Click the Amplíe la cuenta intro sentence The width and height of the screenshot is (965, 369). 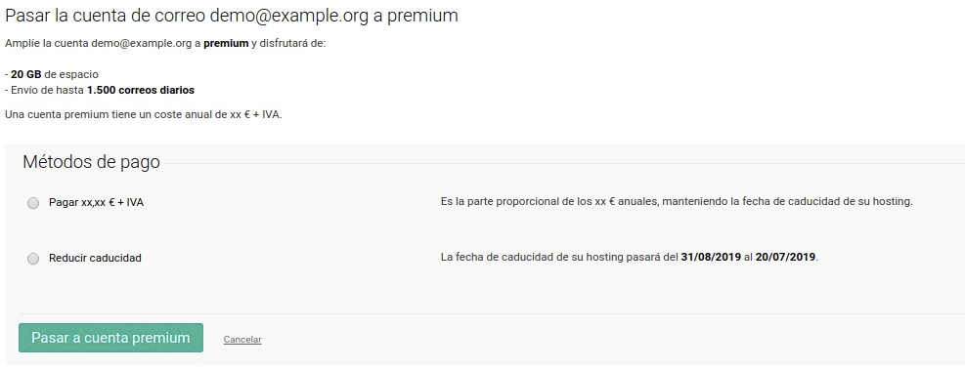[x=165, y=44]
